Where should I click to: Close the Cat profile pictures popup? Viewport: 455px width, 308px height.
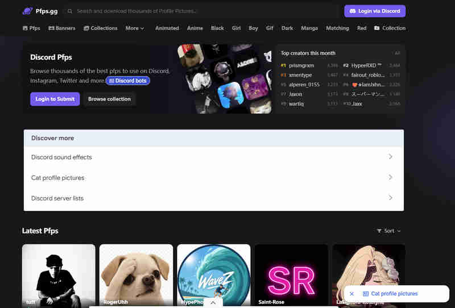[x=351, y=294]
